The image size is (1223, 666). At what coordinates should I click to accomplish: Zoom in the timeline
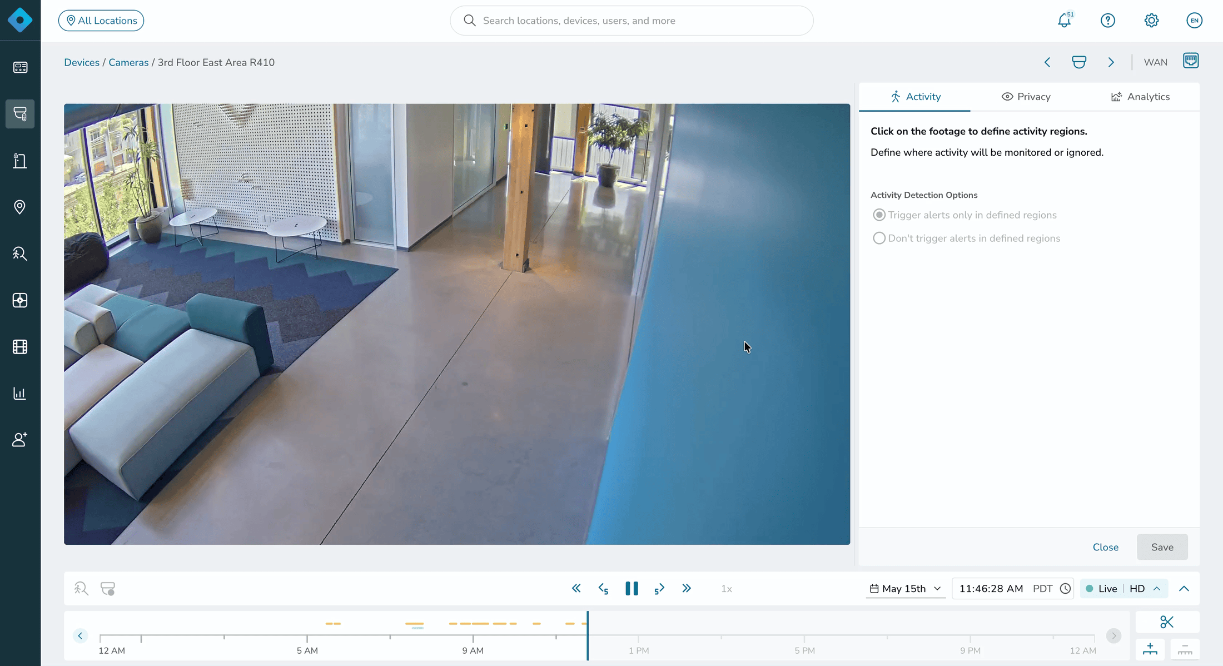1150,649
